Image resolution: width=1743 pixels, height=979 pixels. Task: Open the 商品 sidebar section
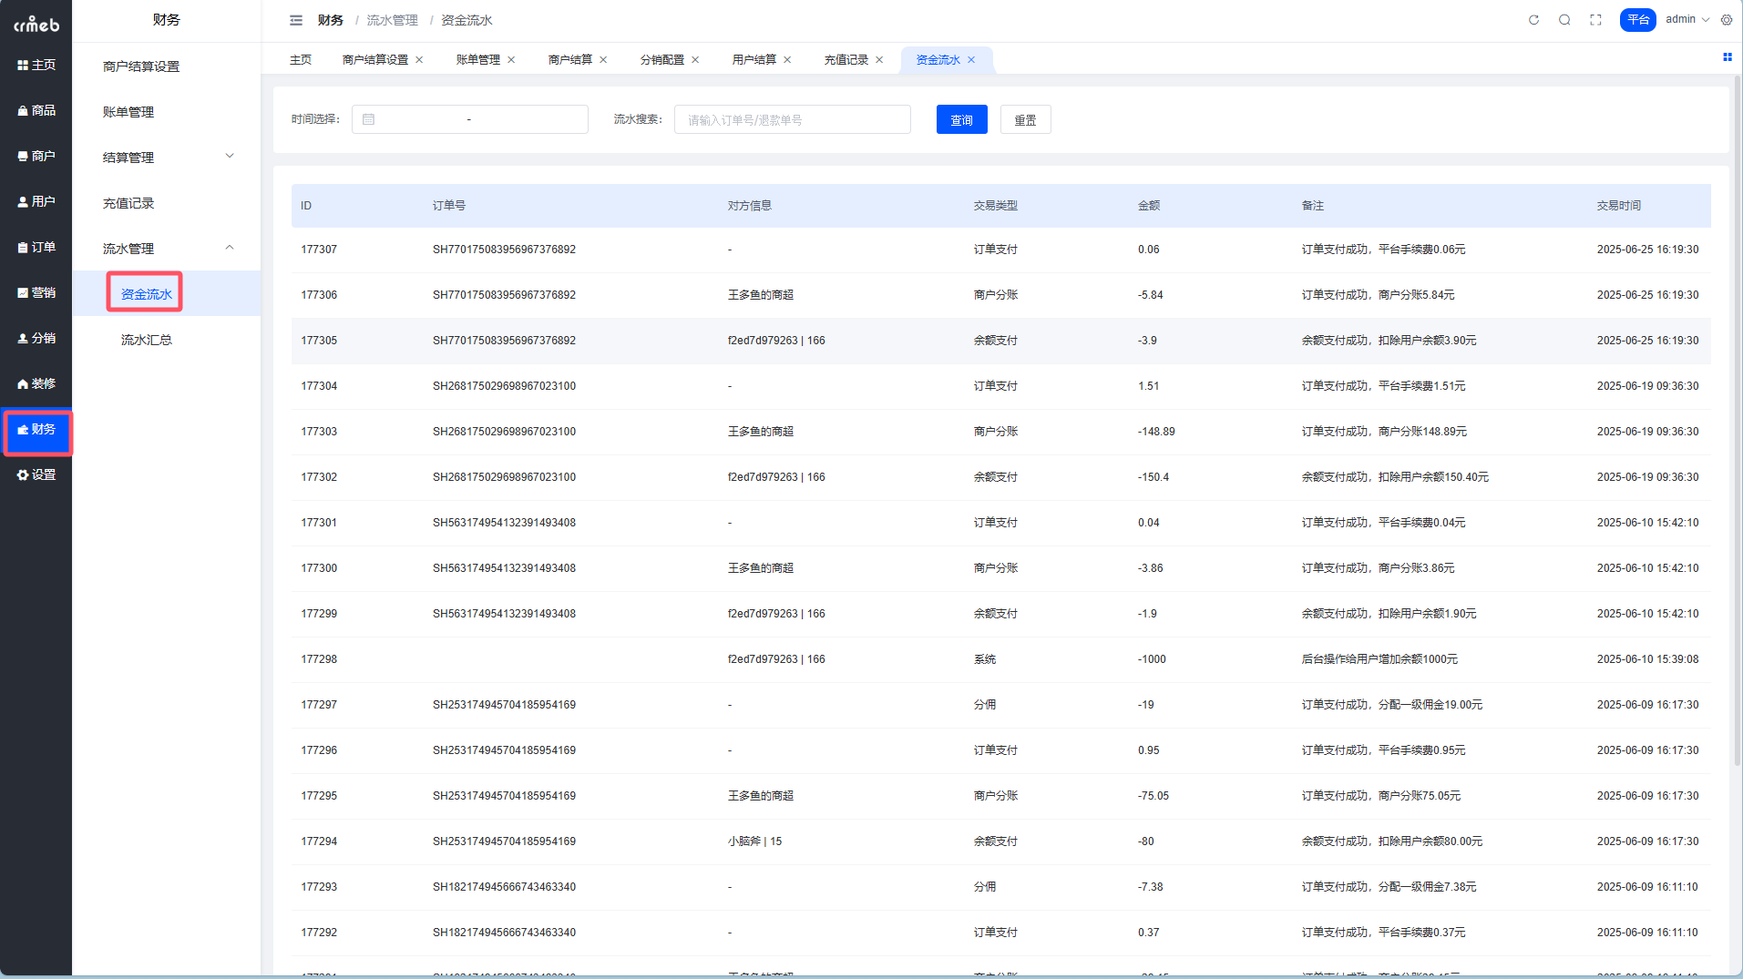click(36, 110)
